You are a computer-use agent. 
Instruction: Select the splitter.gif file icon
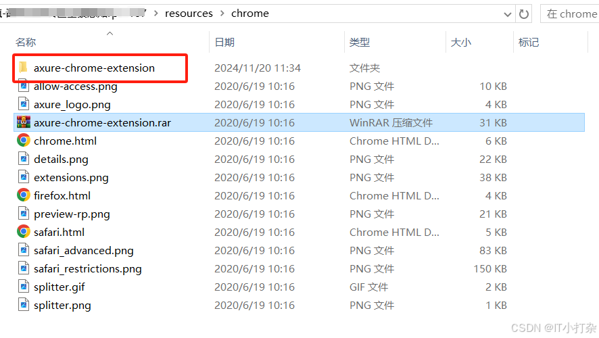tap(24, 287)
